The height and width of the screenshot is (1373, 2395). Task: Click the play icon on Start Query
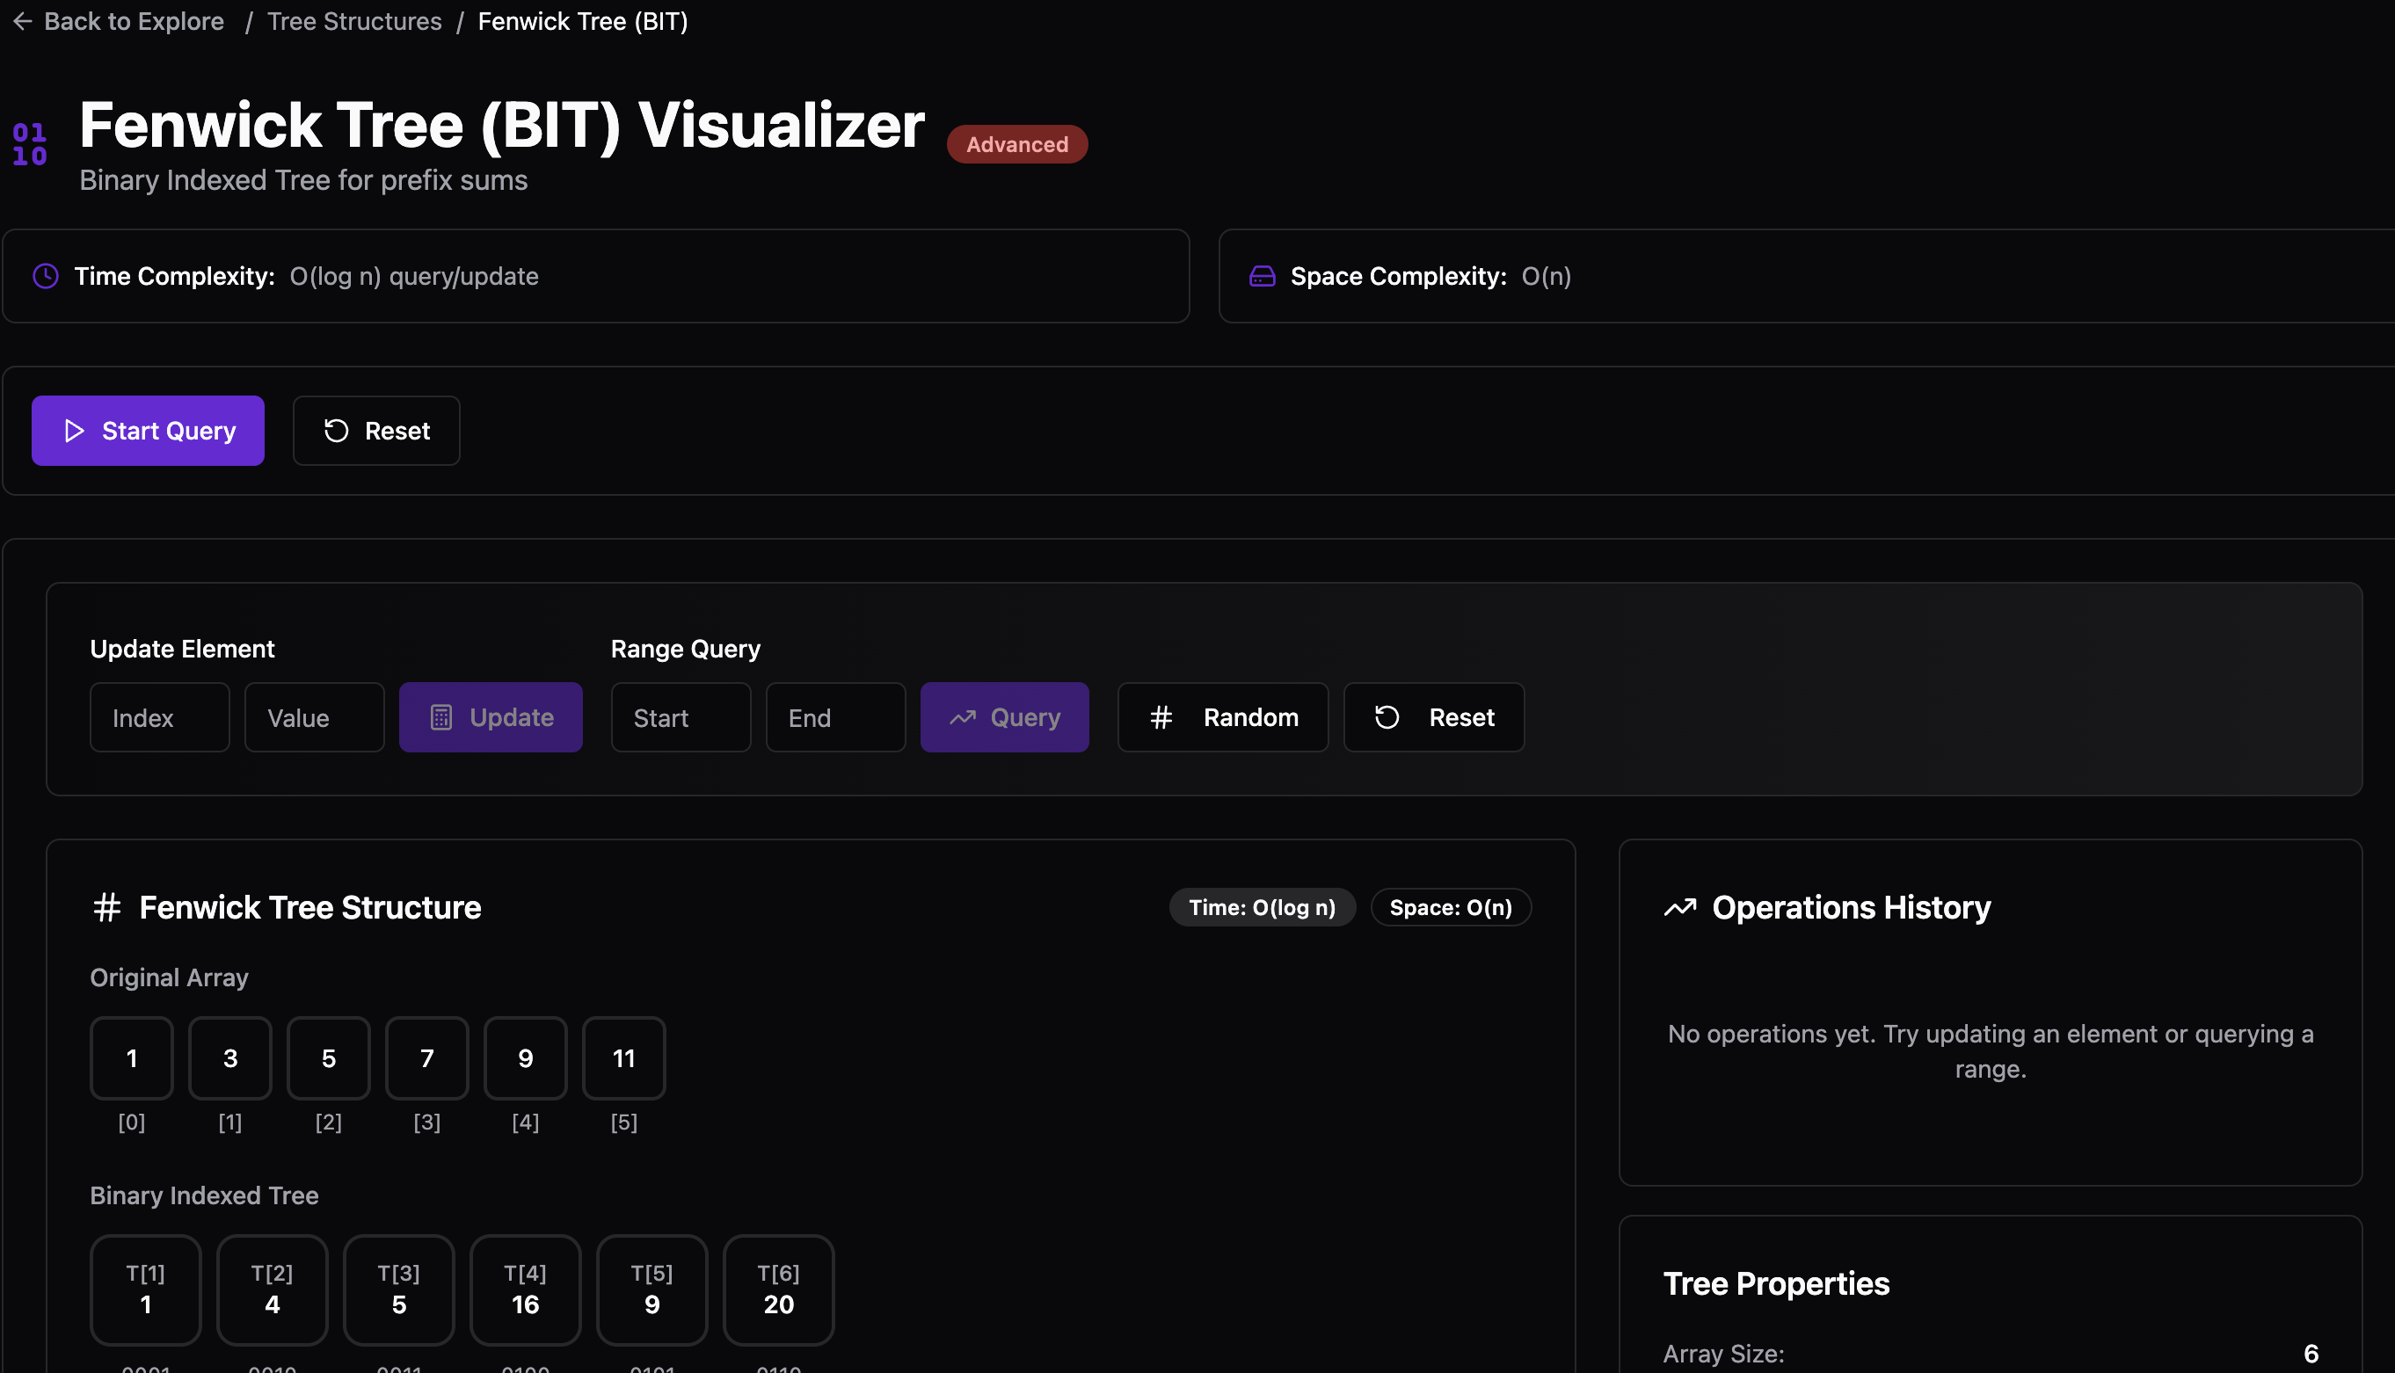(x=75, y=431)
